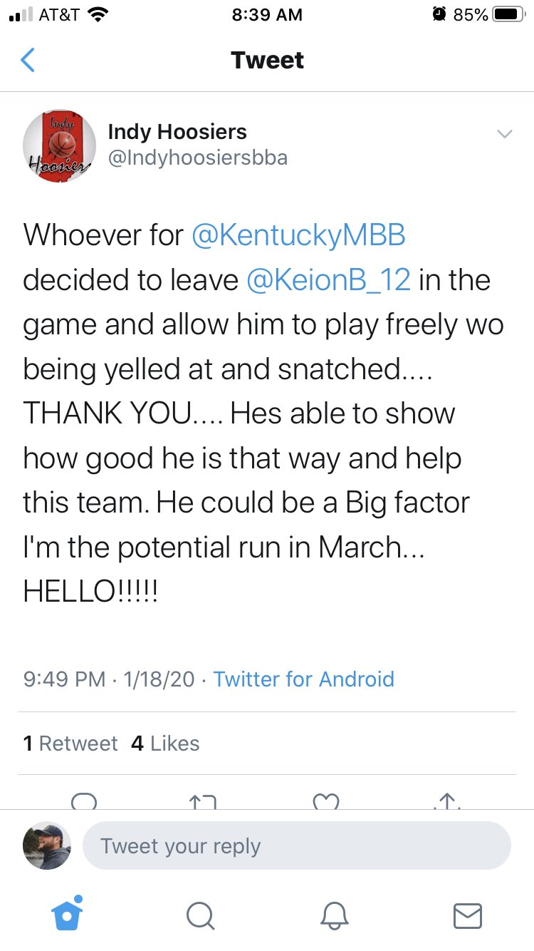View the 4 Likes list
The width and height of the screenshot is (534, 951).
165,744
